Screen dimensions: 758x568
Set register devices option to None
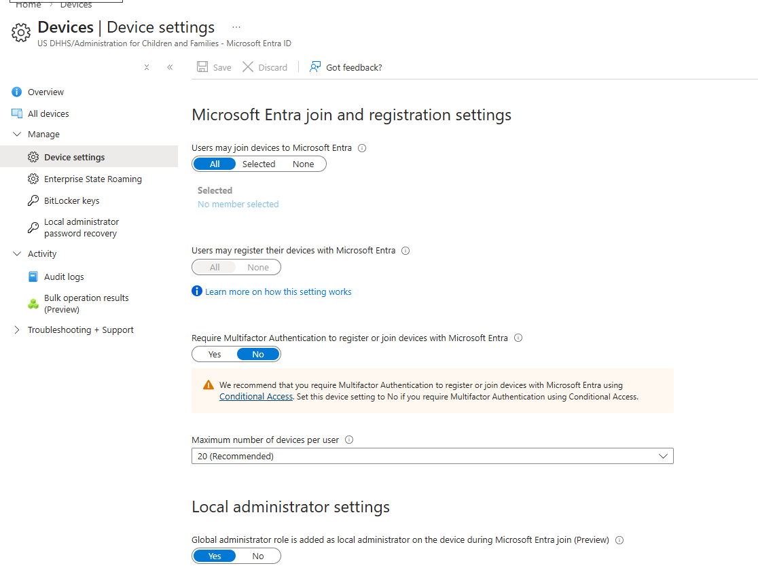click(x=258, y=267)
